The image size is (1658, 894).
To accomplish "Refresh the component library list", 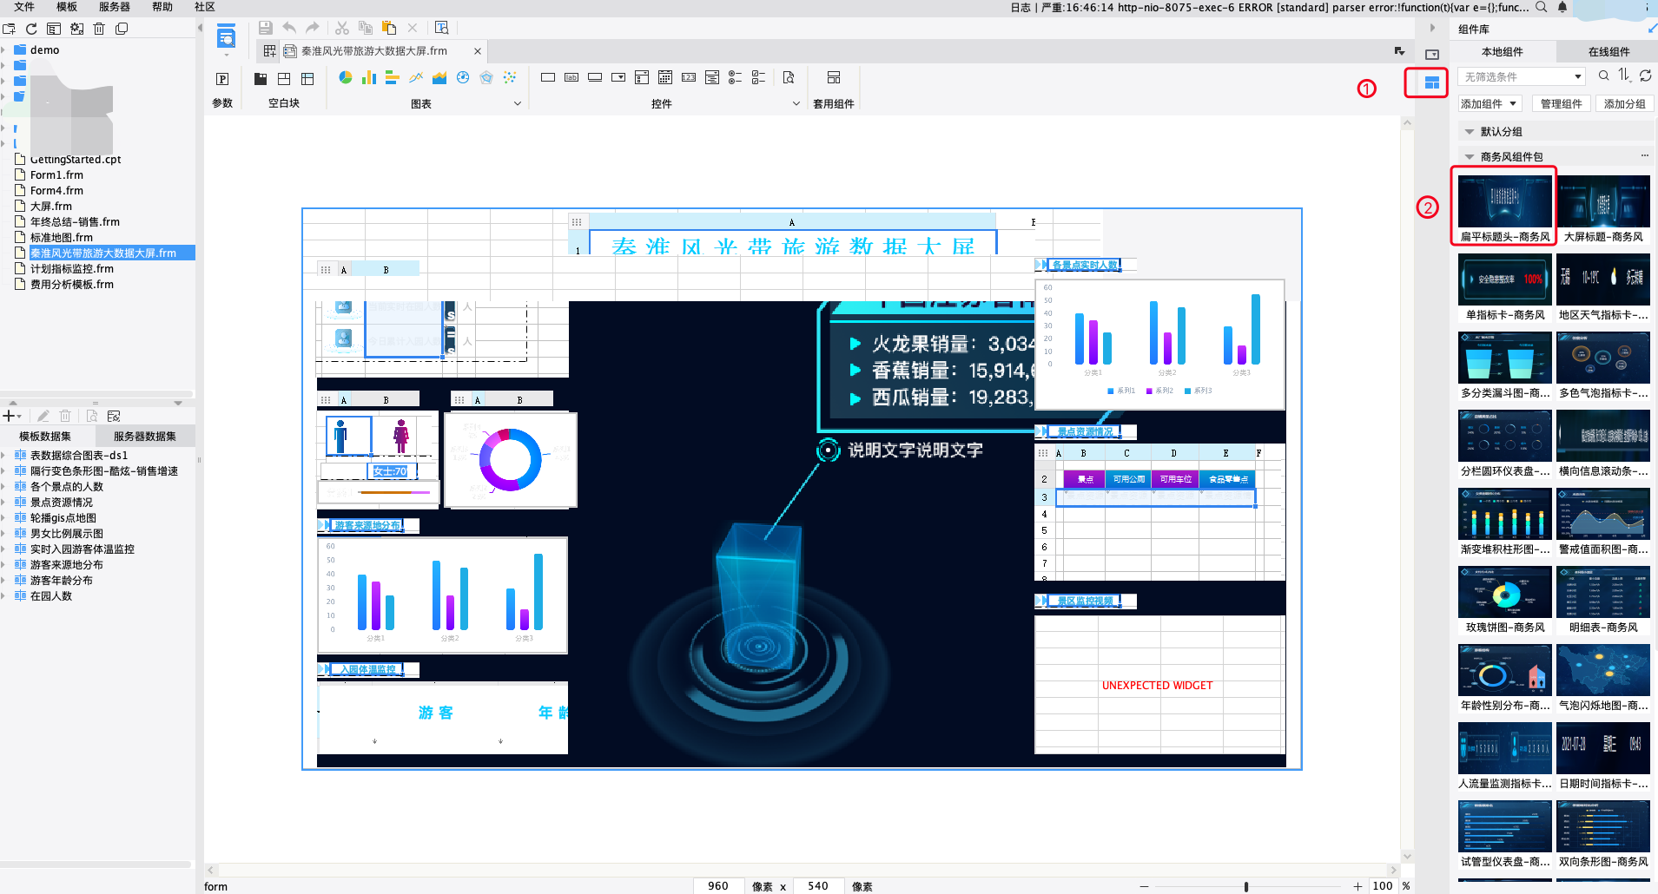I will point(1646,76).
